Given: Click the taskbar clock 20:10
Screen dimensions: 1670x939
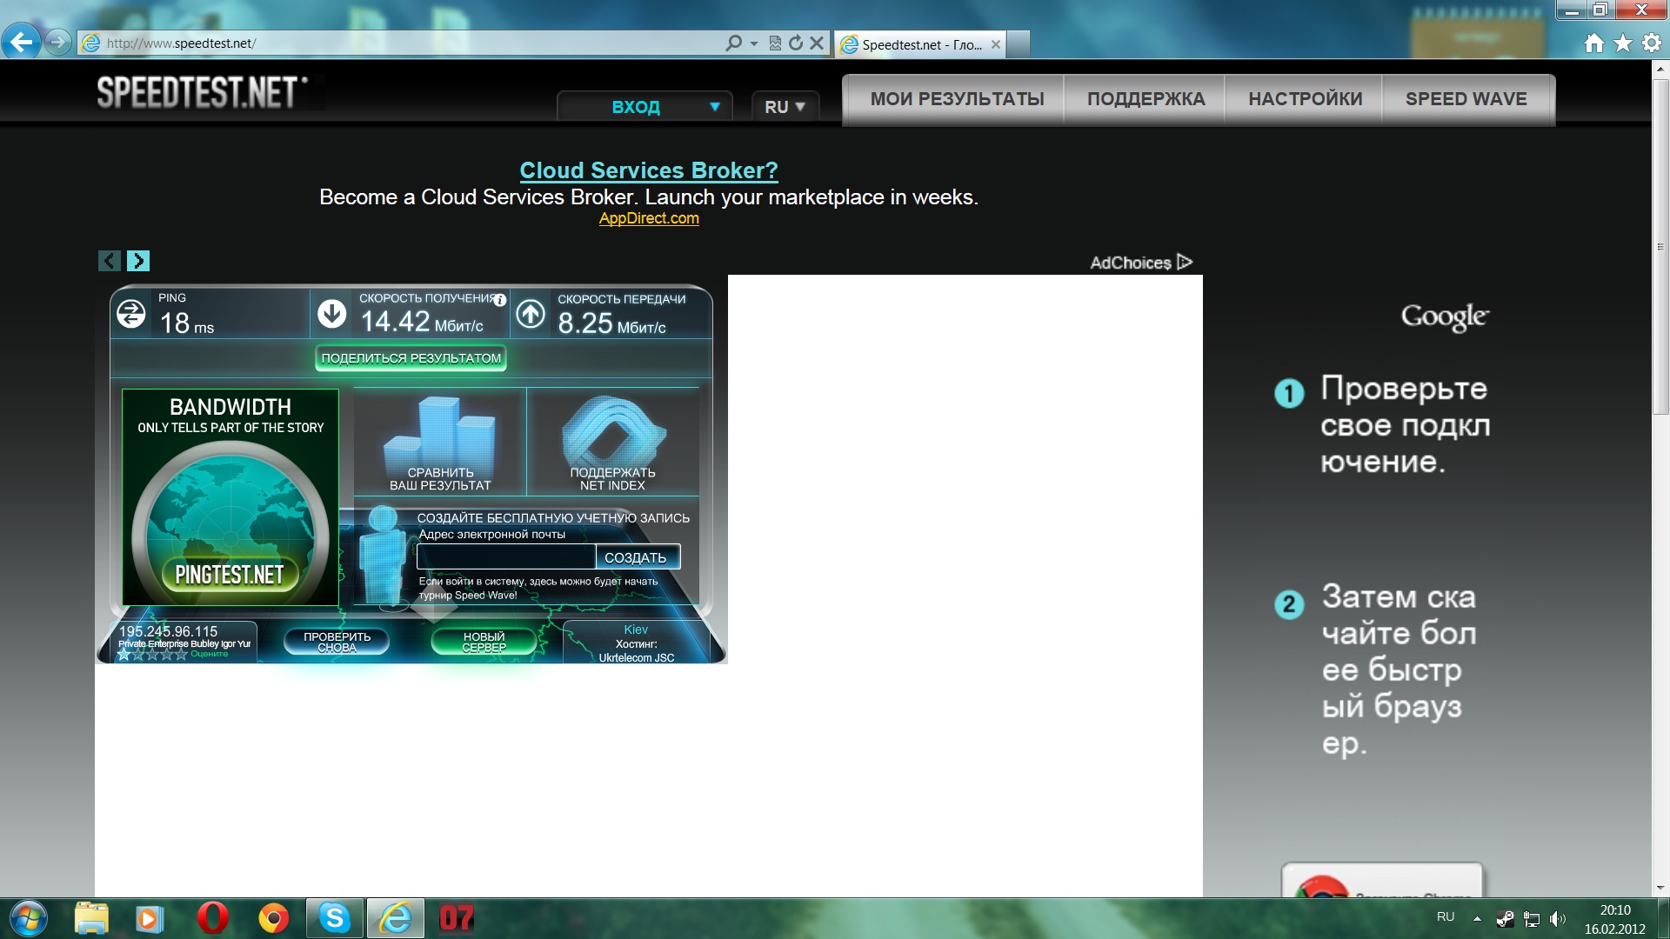Looking at the screenshot, I should tap(1615, 910).
